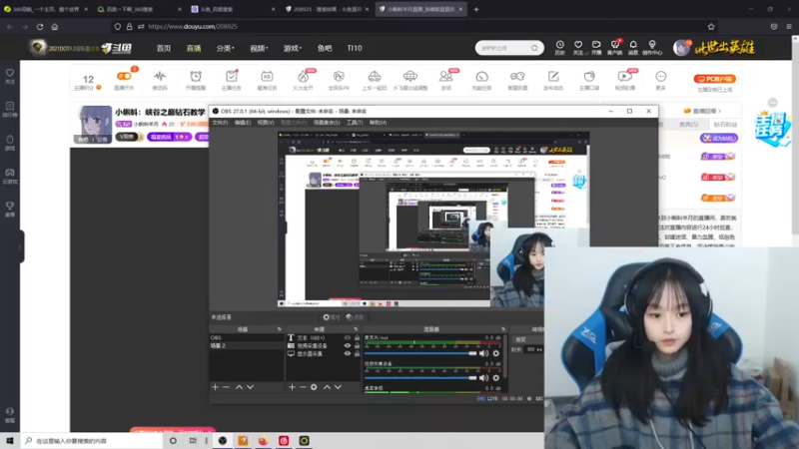
Task: Mute the microphone/Aux mixer channel
Action: pos(483,353)
